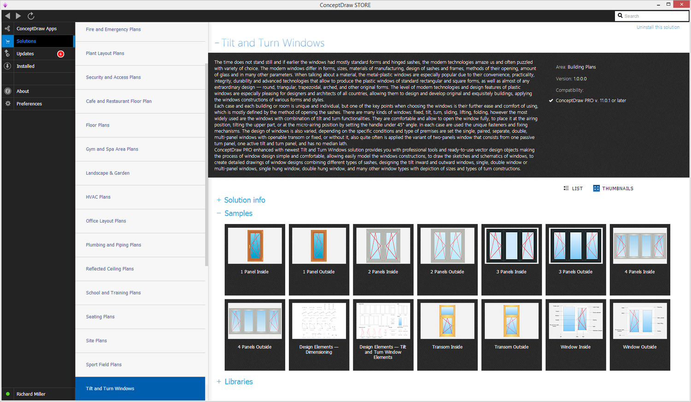Image resolution: width=691 pixels, height=402 pixels.
Task: Open the Transom Outside sample
Action: pyautogui.click(x=511, y=335)
